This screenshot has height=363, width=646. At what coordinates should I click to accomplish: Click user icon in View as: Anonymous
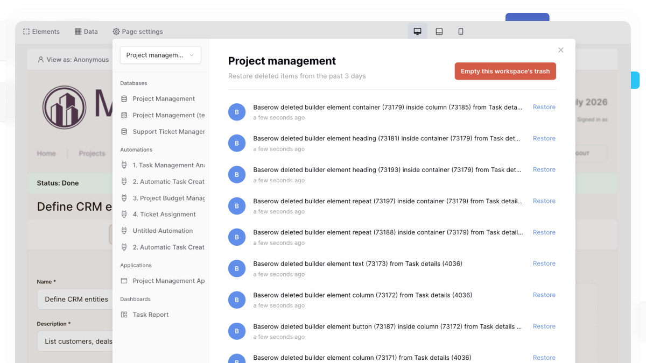(x=41, y=60)
